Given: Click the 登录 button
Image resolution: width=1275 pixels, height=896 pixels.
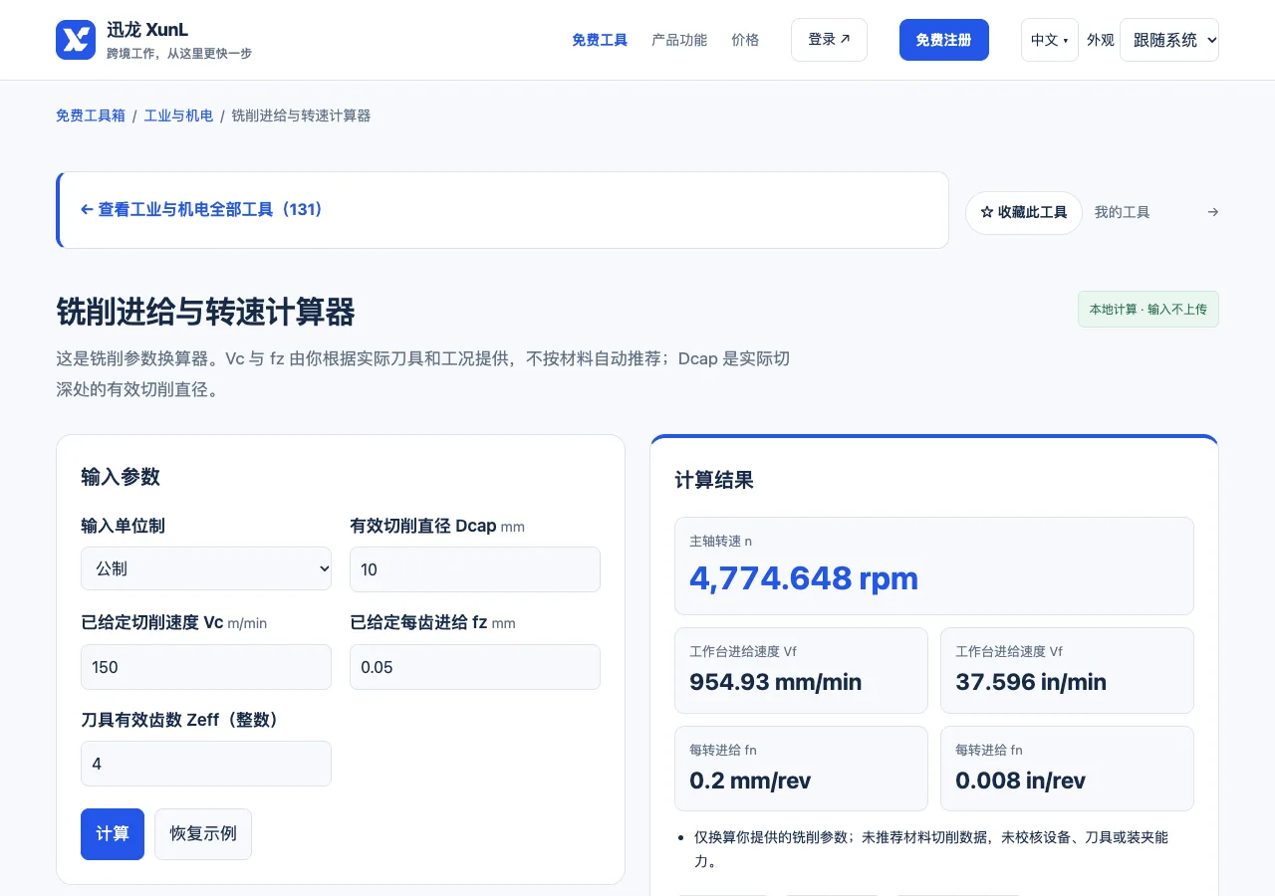Looking at the screenshot, I should (x=829, y=40).
